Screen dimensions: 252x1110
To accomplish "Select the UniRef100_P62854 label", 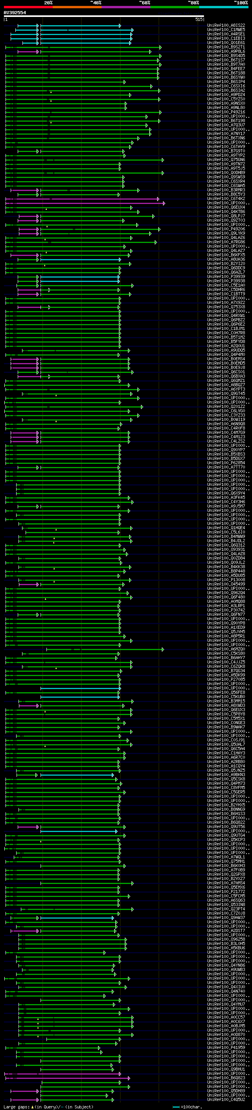I will [x=226, y=463].
